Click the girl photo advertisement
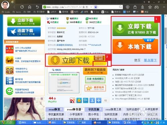 [24, 109]
